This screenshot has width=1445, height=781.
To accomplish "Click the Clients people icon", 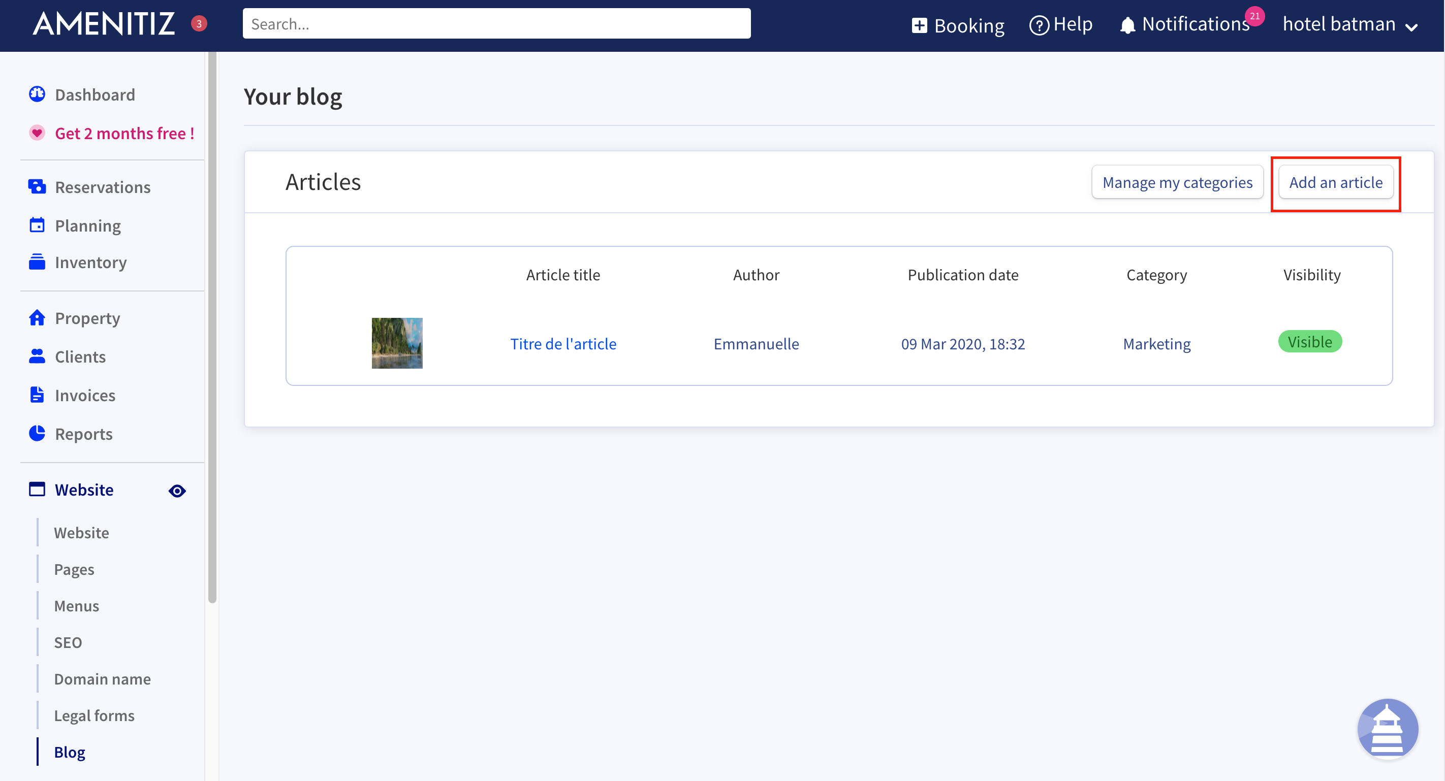I will 37,356.
